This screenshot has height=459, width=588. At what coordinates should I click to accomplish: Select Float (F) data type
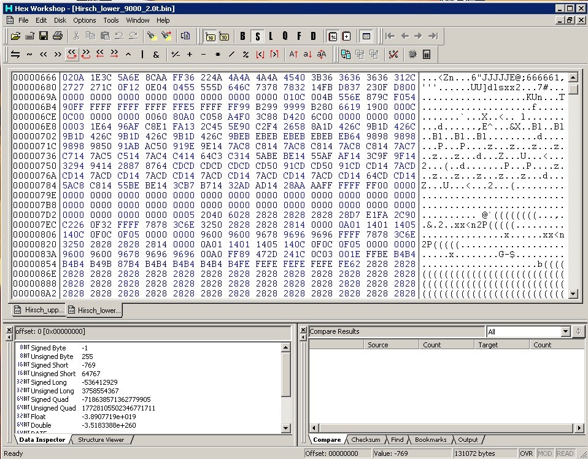pyautogui.click(x=299, y=36)
